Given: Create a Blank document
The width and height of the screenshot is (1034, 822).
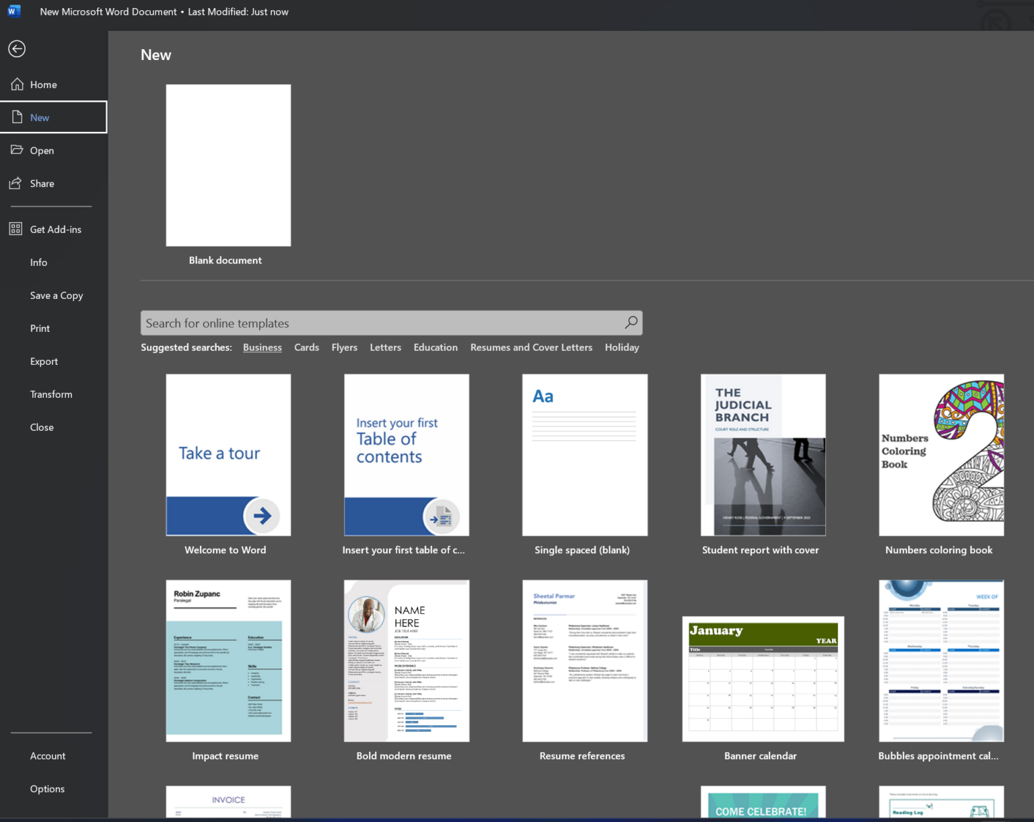Looking at the screenshot, I should point(228,166).
